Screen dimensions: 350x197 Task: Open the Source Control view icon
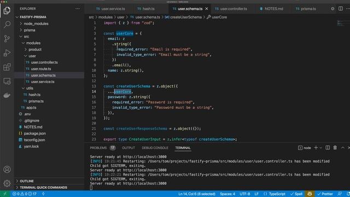[x=7, y=39]
